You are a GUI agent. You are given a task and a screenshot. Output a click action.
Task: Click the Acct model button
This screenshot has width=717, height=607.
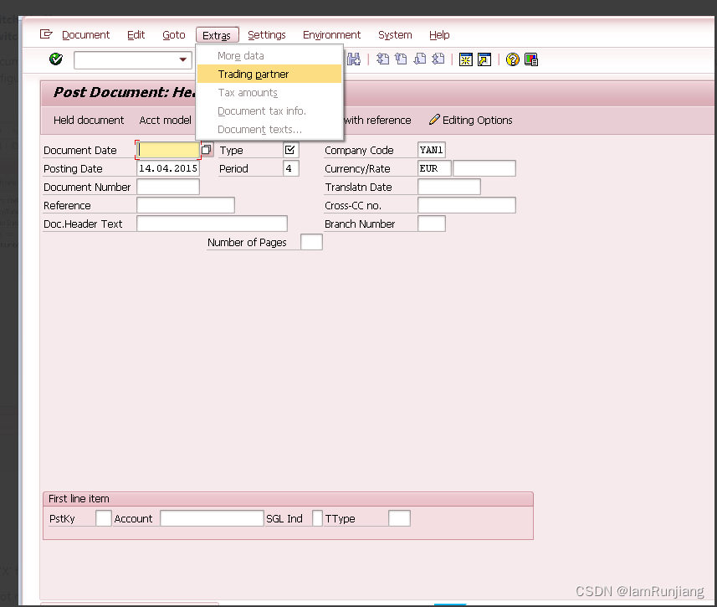point(165,121)
